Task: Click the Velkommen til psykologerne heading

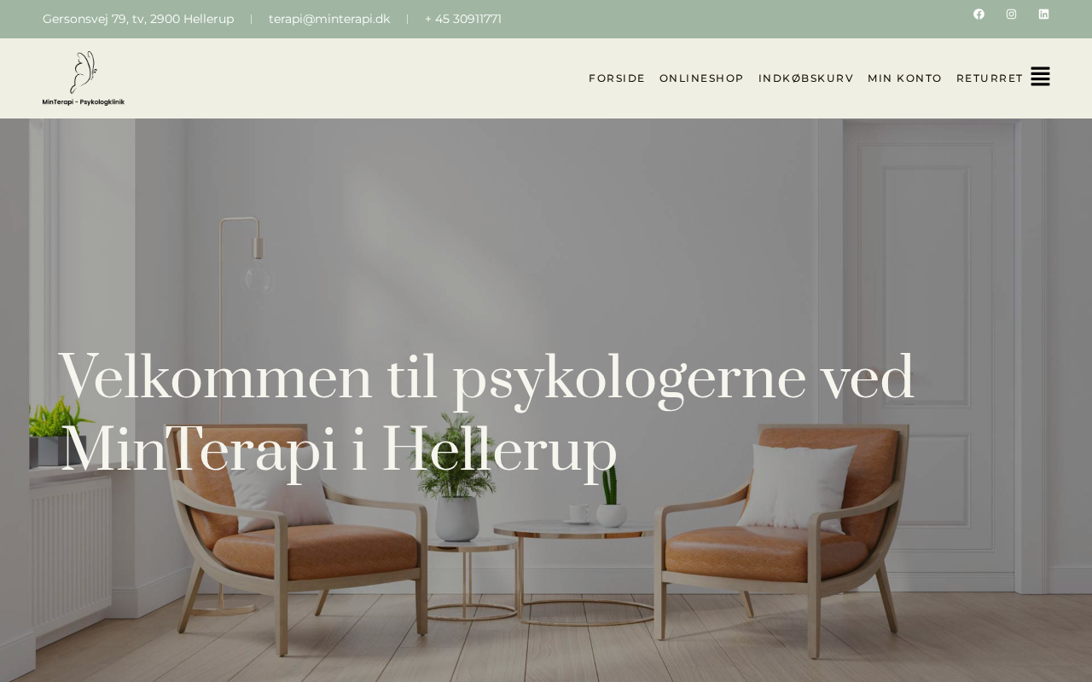Action: [486, 413]
